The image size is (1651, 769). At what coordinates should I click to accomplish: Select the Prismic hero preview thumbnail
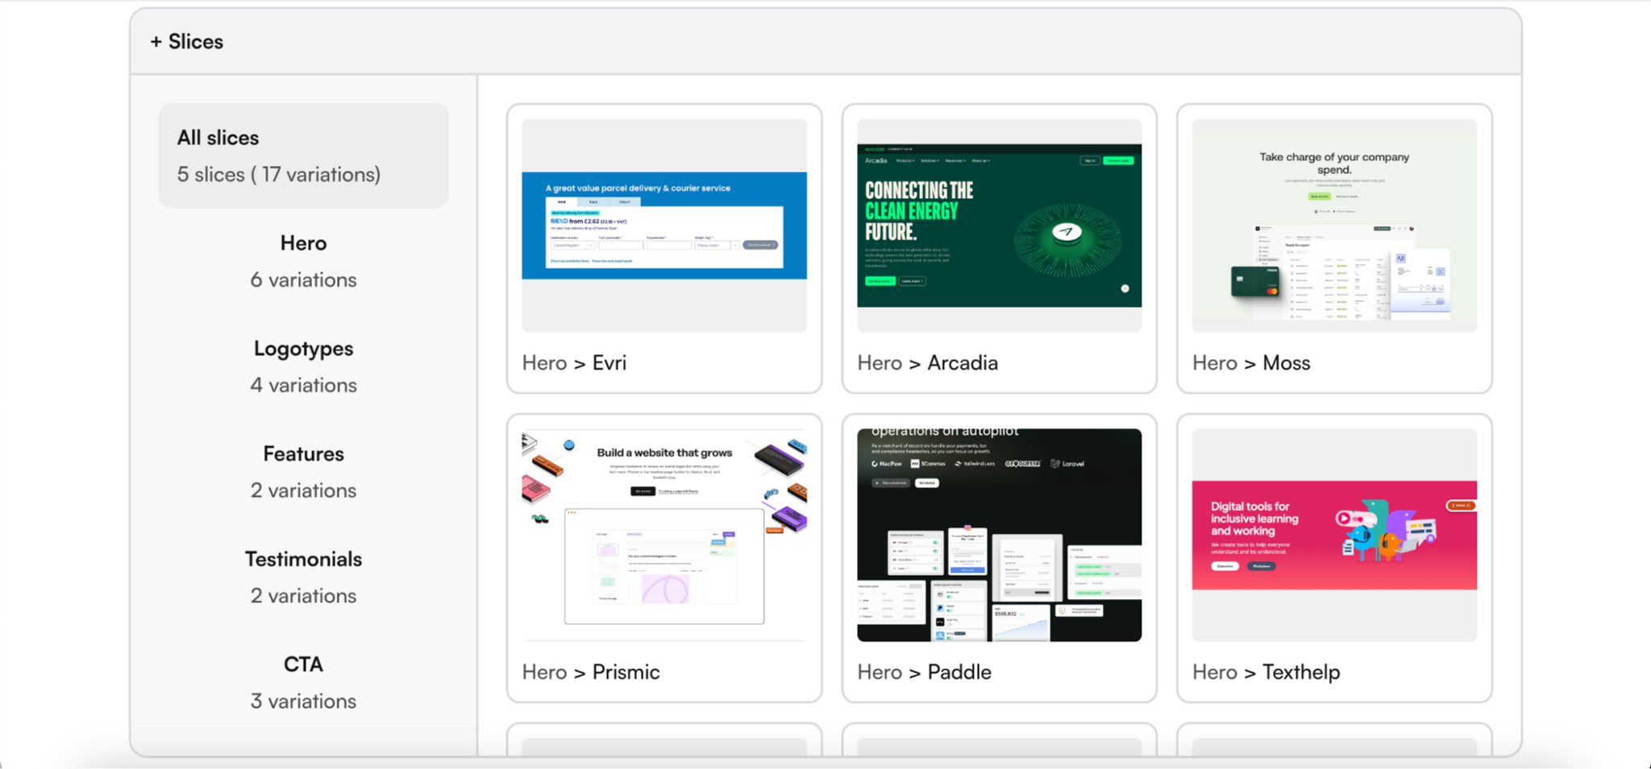tap(664, 535)
